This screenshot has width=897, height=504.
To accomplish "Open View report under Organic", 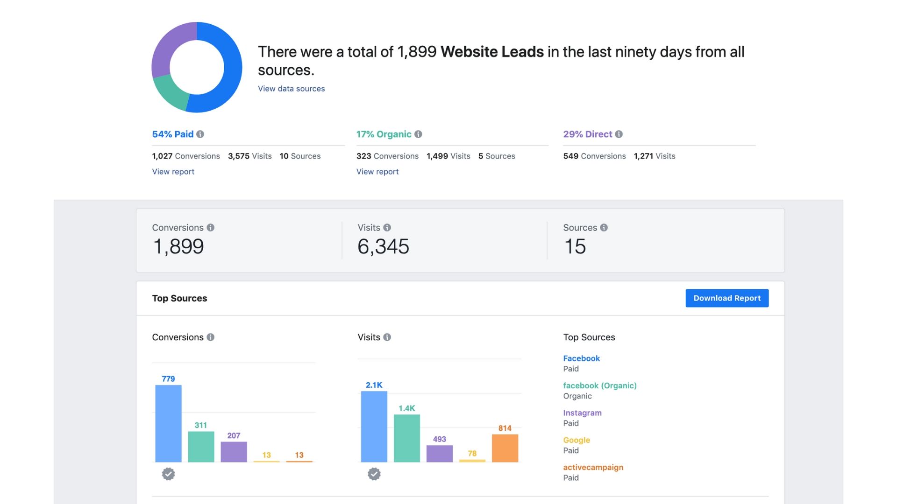I will tap(377, 172).
